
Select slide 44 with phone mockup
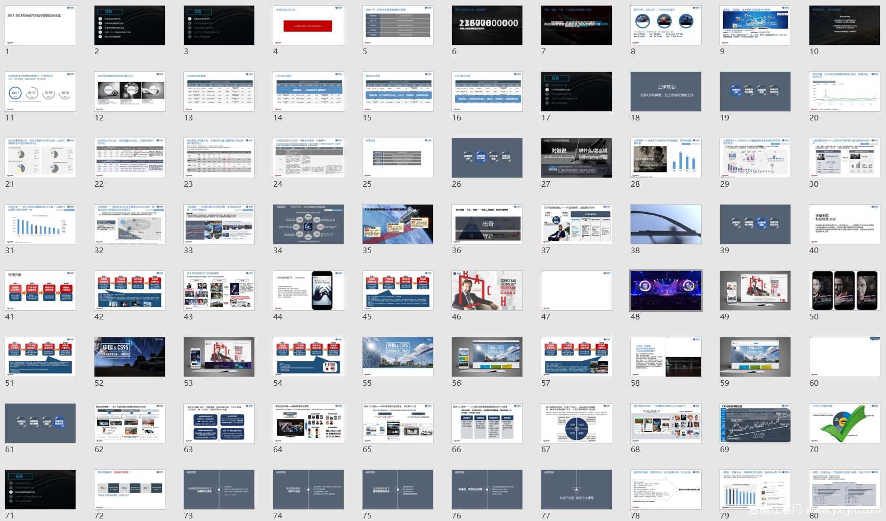(x=308, y=290)
